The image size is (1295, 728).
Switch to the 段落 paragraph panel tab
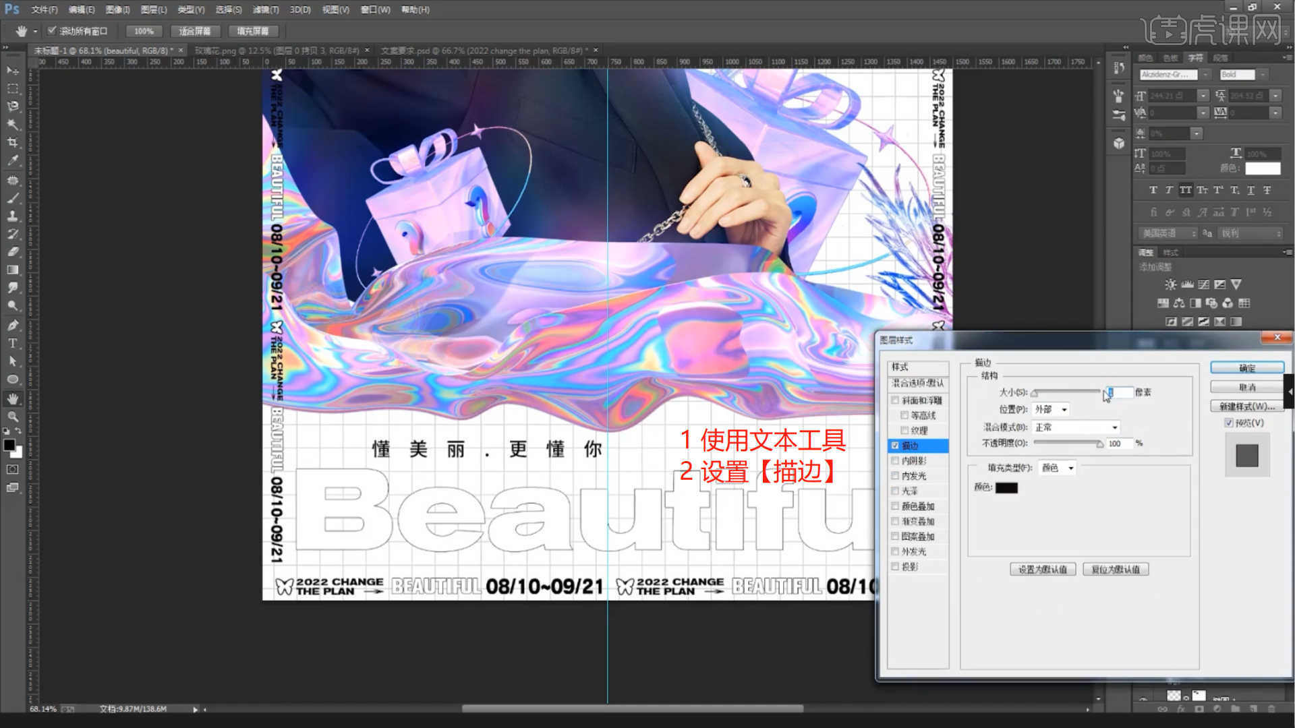1219,58
